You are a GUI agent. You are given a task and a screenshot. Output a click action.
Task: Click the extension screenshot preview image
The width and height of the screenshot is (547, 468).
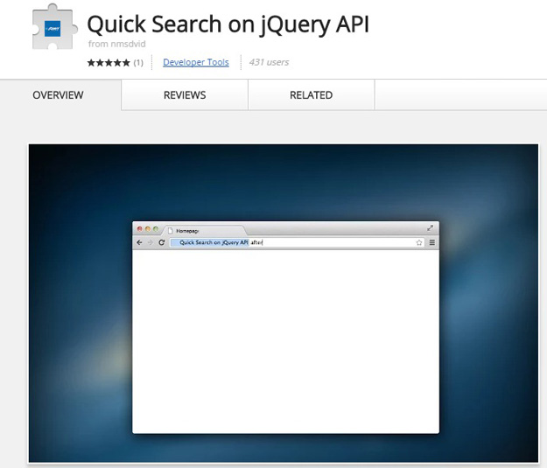[x=284, y=303]
